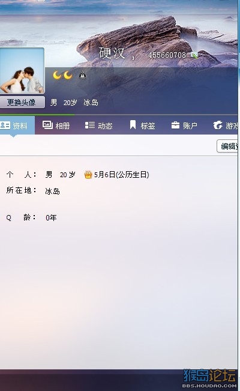Select the 标签 tab
Viewport: 240px width, 391px height.
142,126
